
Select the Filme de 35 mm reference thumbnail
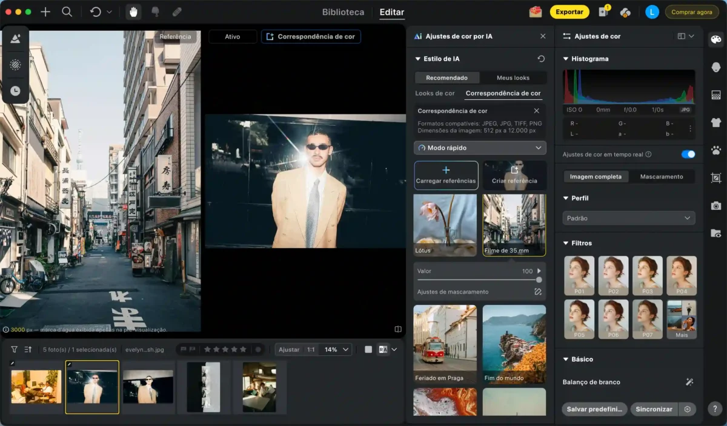[514, 224]
